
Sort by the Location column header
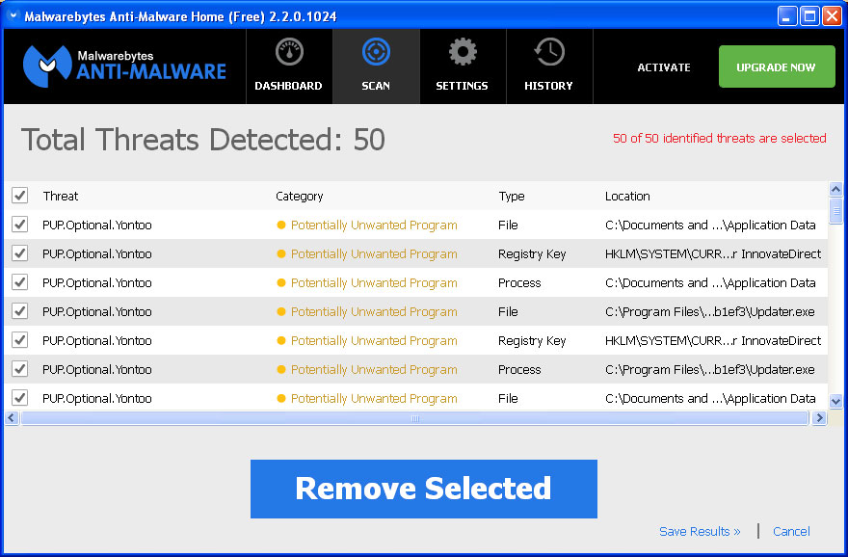627,196
